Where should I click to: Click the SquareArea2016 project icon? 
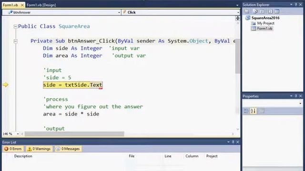click(248, 18)
